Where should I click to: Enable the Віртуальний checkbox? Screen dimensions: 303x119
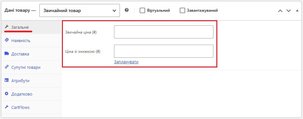click(x=142, y=10)
